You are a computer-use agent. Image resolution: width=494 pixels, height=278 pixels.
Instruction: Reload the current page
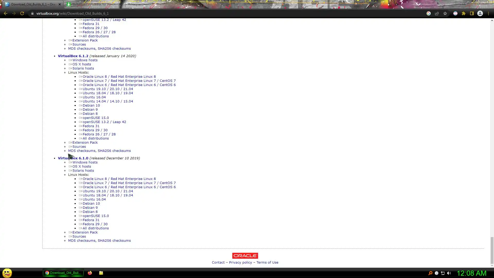point(22,13)
